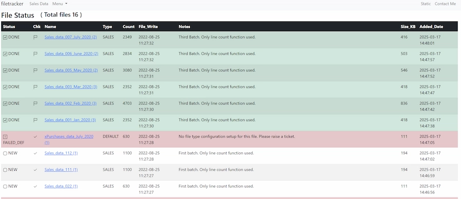Toggle DONE checkbox for Sales_data_006_June_2020

(5, 54)
